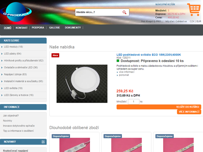This screenshot has width=203, height=152.
Task: Open the Kontakt menu item
Action: click(x=21, y=28)
